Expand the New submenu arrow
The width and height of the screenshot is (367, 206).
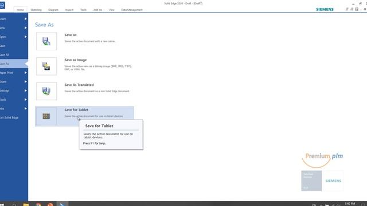[x=25, y=28]
